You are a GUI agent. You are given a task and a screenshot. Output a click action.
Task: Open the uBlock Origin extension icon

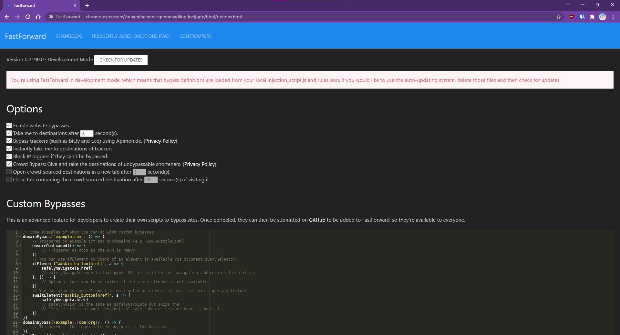coord(572,17)
